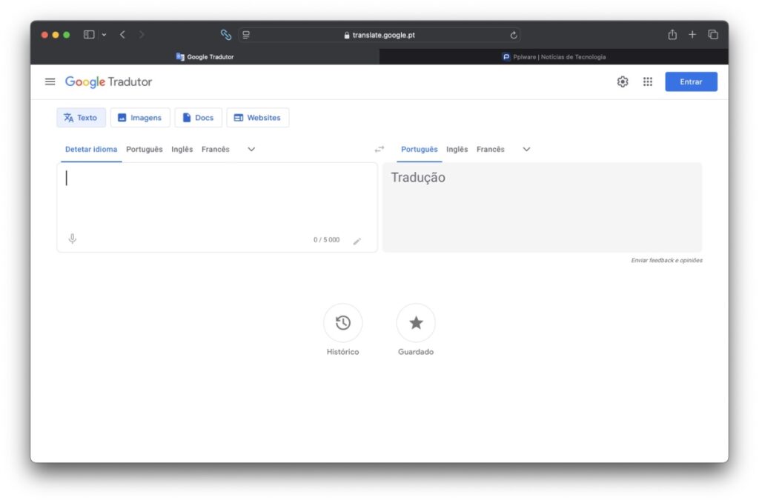Go forward with Safari's forward arrow
Image resolution: width=759 pixels, height=503 pixels.
142,35
